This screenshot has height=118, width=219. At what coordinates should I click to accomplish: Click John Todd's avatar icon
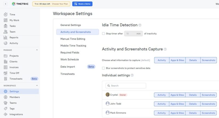pos(108,103)
